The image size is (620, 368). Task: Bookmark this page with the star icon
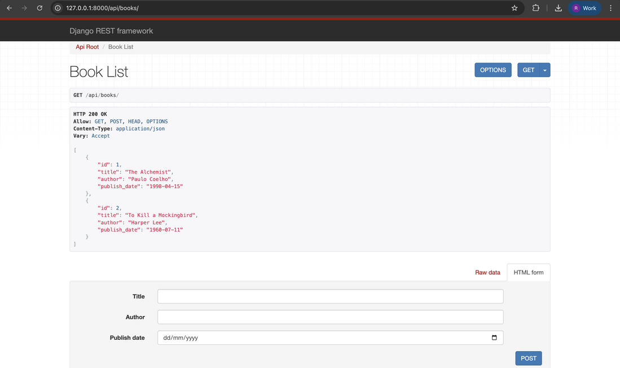point(515,8)
